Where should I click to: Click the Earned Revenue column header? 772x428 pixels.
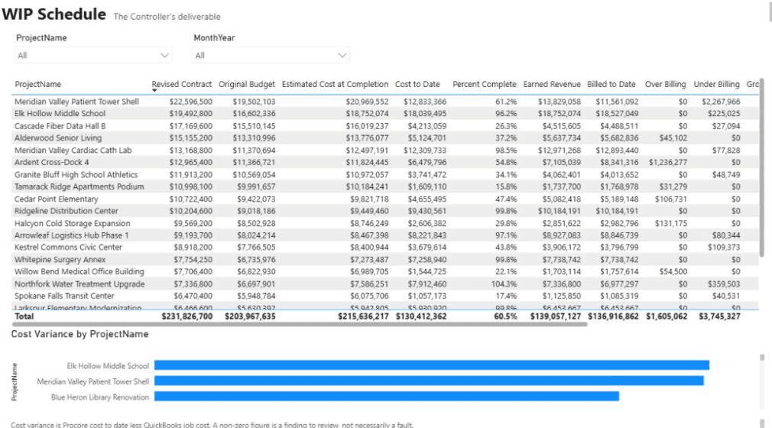(552, 84)
